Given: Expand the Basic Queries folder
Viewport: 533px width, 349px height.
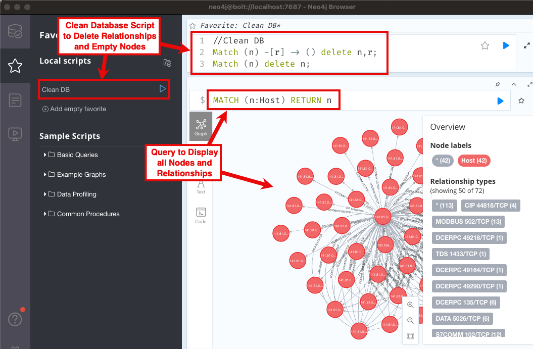Looking at the screenshot, I should point(71,155).
